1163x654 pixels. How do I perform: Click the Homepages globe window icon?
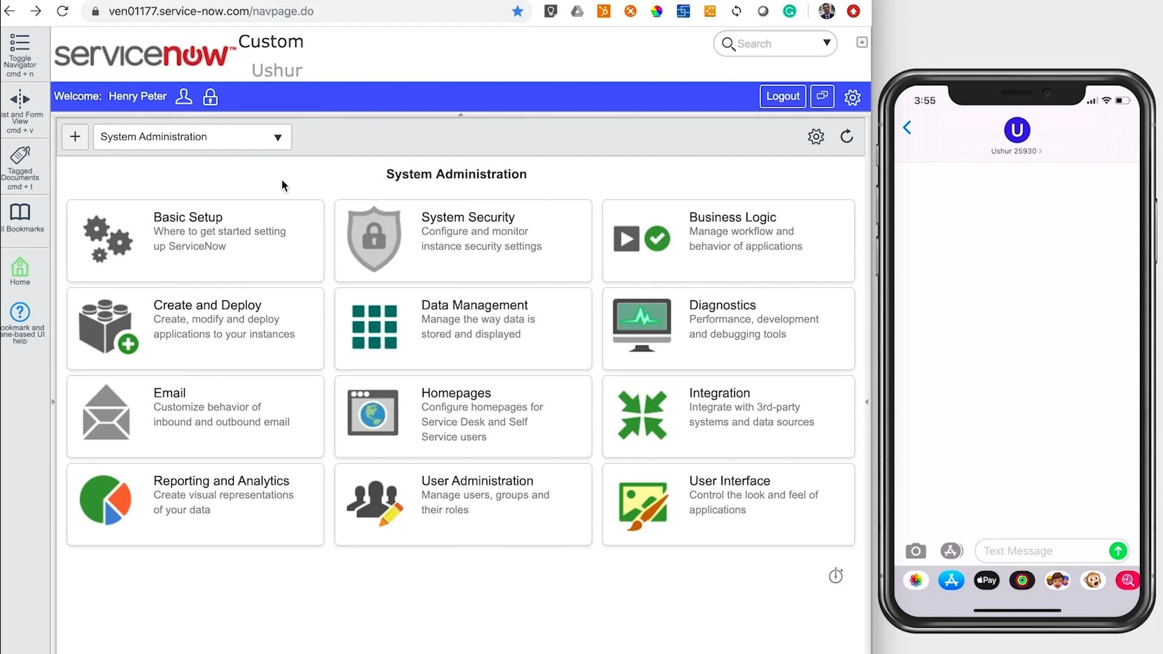tap(373, 413)
